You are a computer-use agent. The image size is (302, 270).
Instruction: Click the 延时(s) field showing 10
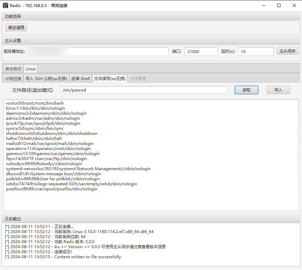pos(256,51)
